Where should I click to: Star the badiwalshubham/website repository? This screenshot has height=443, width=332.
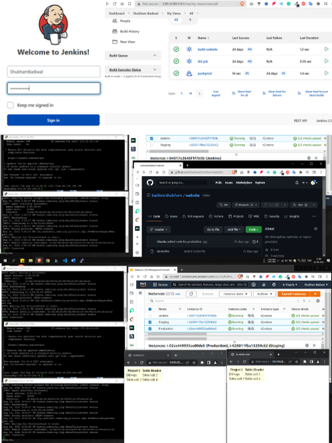[301, 205]
